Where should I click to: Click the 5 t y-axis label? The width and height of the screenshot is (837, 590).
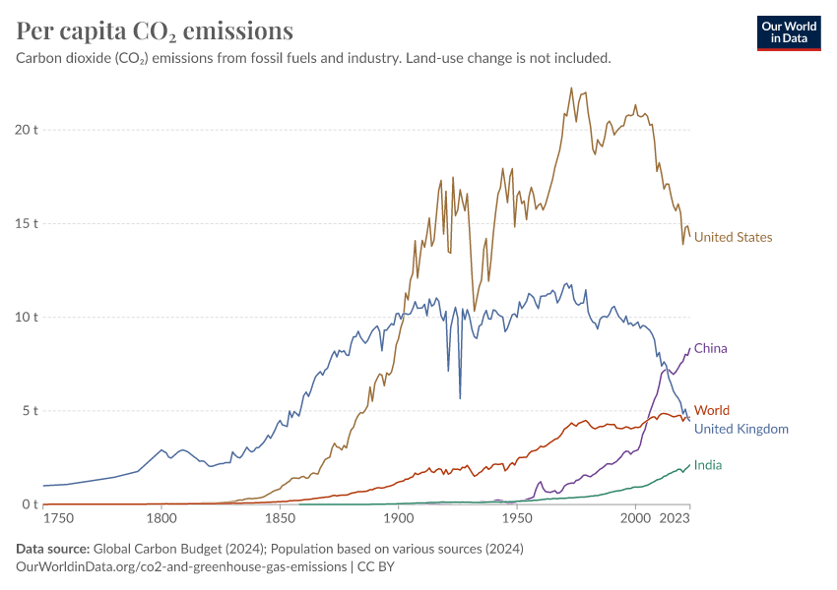click(x=30, y=411)
